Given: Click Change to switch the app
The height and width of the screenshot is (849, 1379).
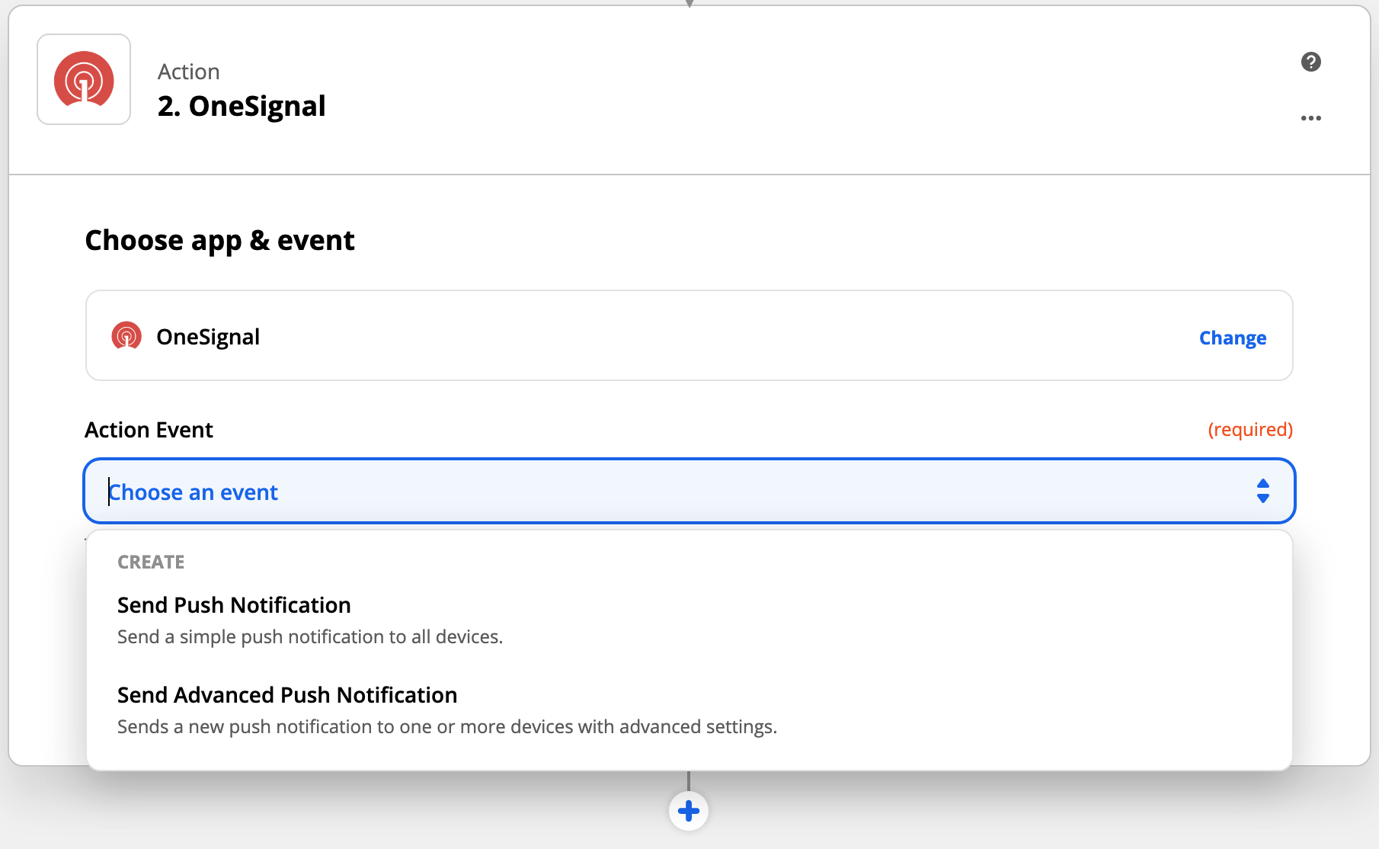Looking at the screenshot, I should [1232, 338].
